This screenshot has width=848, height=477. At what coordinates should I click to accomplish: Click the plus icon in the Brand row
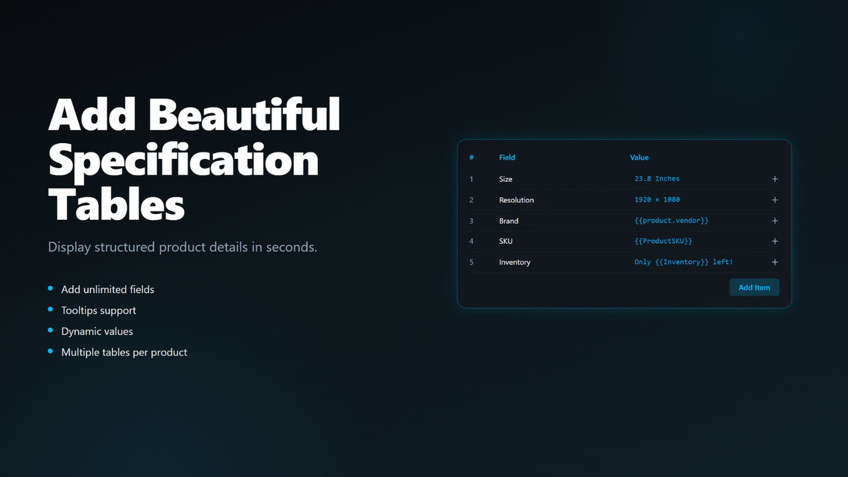coord(774,221)
